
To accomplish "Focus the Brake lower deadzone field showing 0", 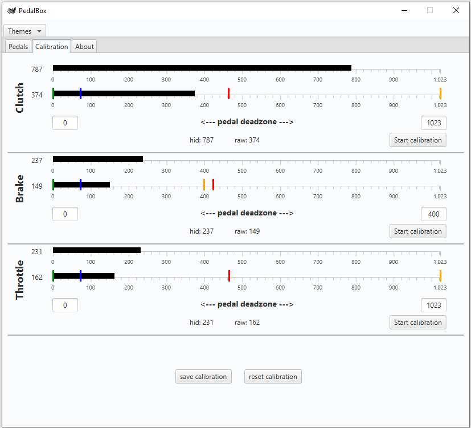I will pos(65,214).
